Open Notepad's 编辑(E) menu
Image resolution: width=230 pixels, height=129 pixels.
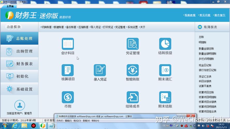68,121
